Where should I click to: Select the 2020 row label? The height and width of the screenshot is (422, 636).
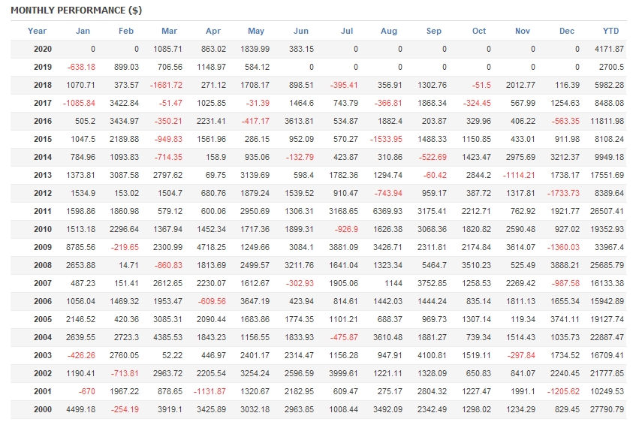(43, 49)
